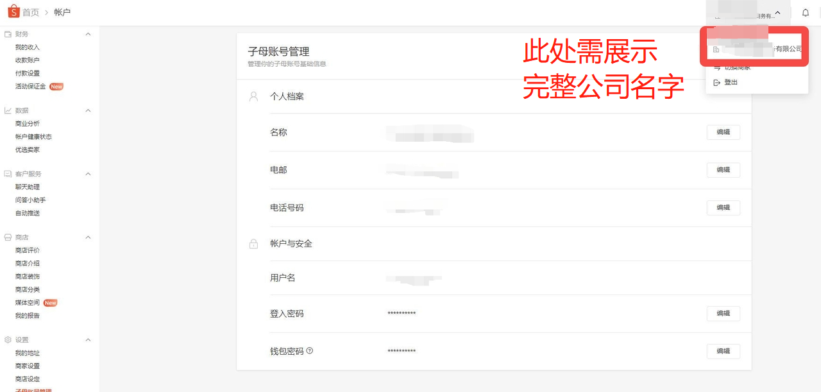
Task: Collapse the 客户服务 section chevron
Action: pyautogui.click(x=89, y=174)
